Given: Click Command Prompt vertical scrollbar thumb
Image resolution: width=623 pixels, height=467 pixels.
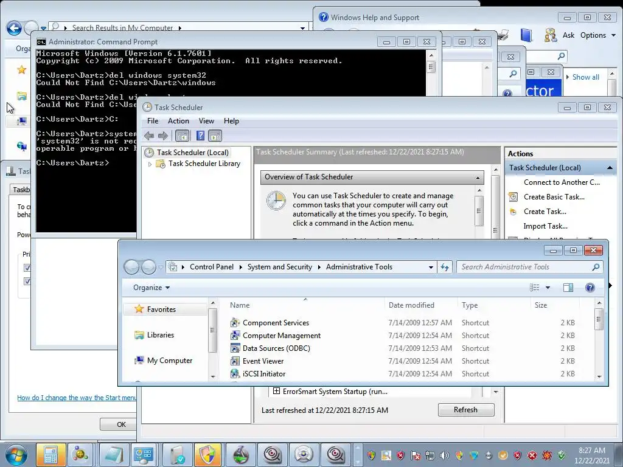Looking at the screenshot, I should (431, 66).
